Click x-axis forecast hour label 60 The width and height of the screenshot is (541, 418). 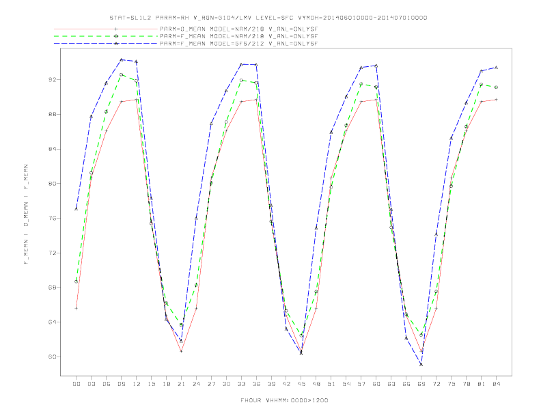coord(376,384)
